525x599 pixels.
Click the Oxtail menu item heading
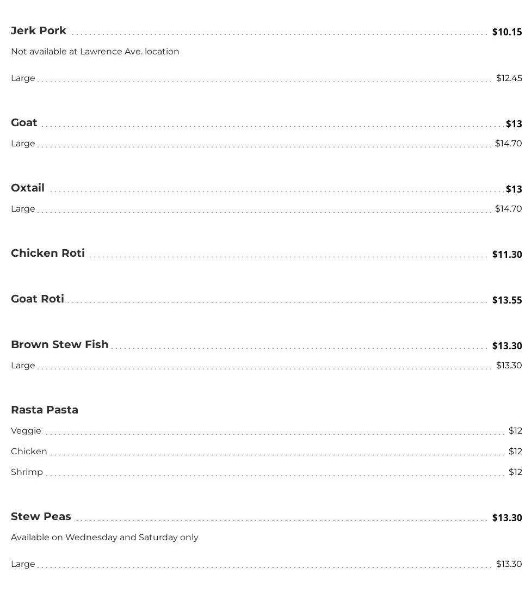pyautogui.click(x=28, y=188)
